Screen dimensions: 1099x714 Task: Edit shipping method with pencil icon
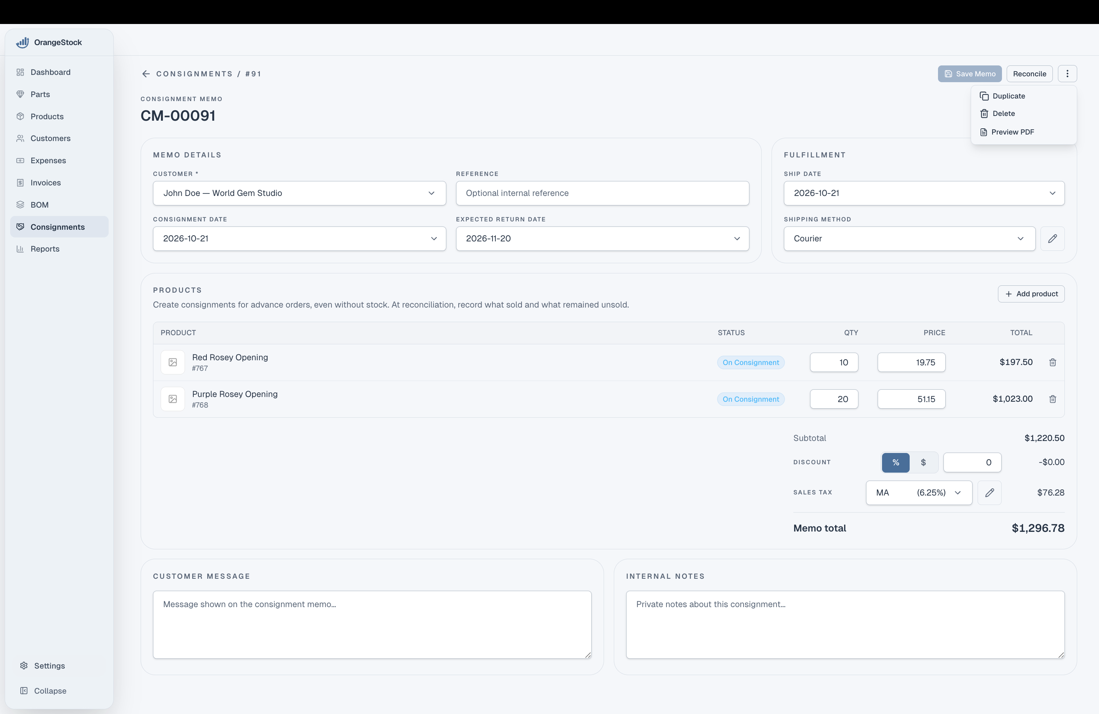(1052, 239)
